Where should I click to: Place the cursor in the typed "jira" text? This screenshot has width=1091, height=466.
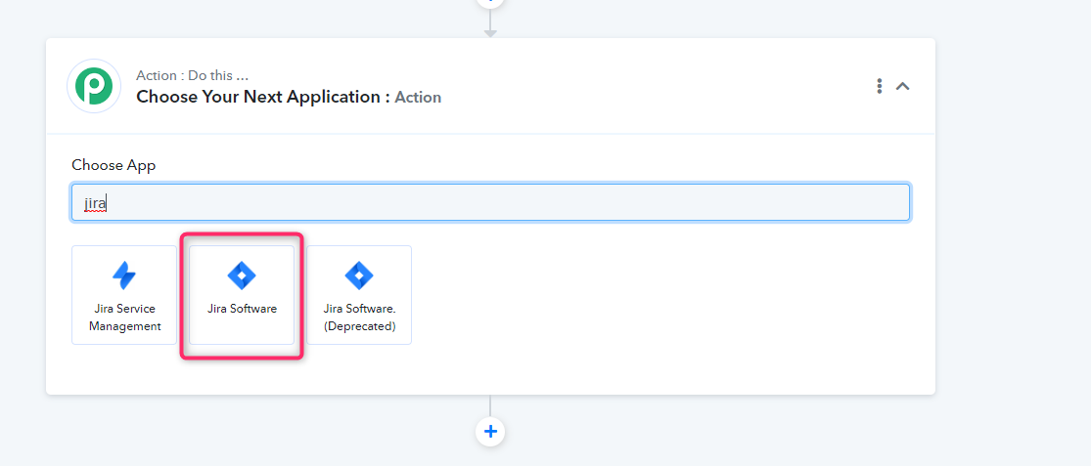pyautogui.click(x=95, y=204)
